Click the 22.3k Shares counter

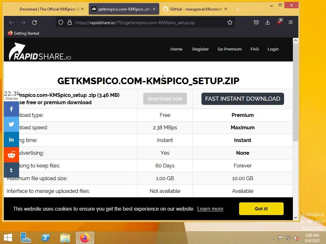12,96
